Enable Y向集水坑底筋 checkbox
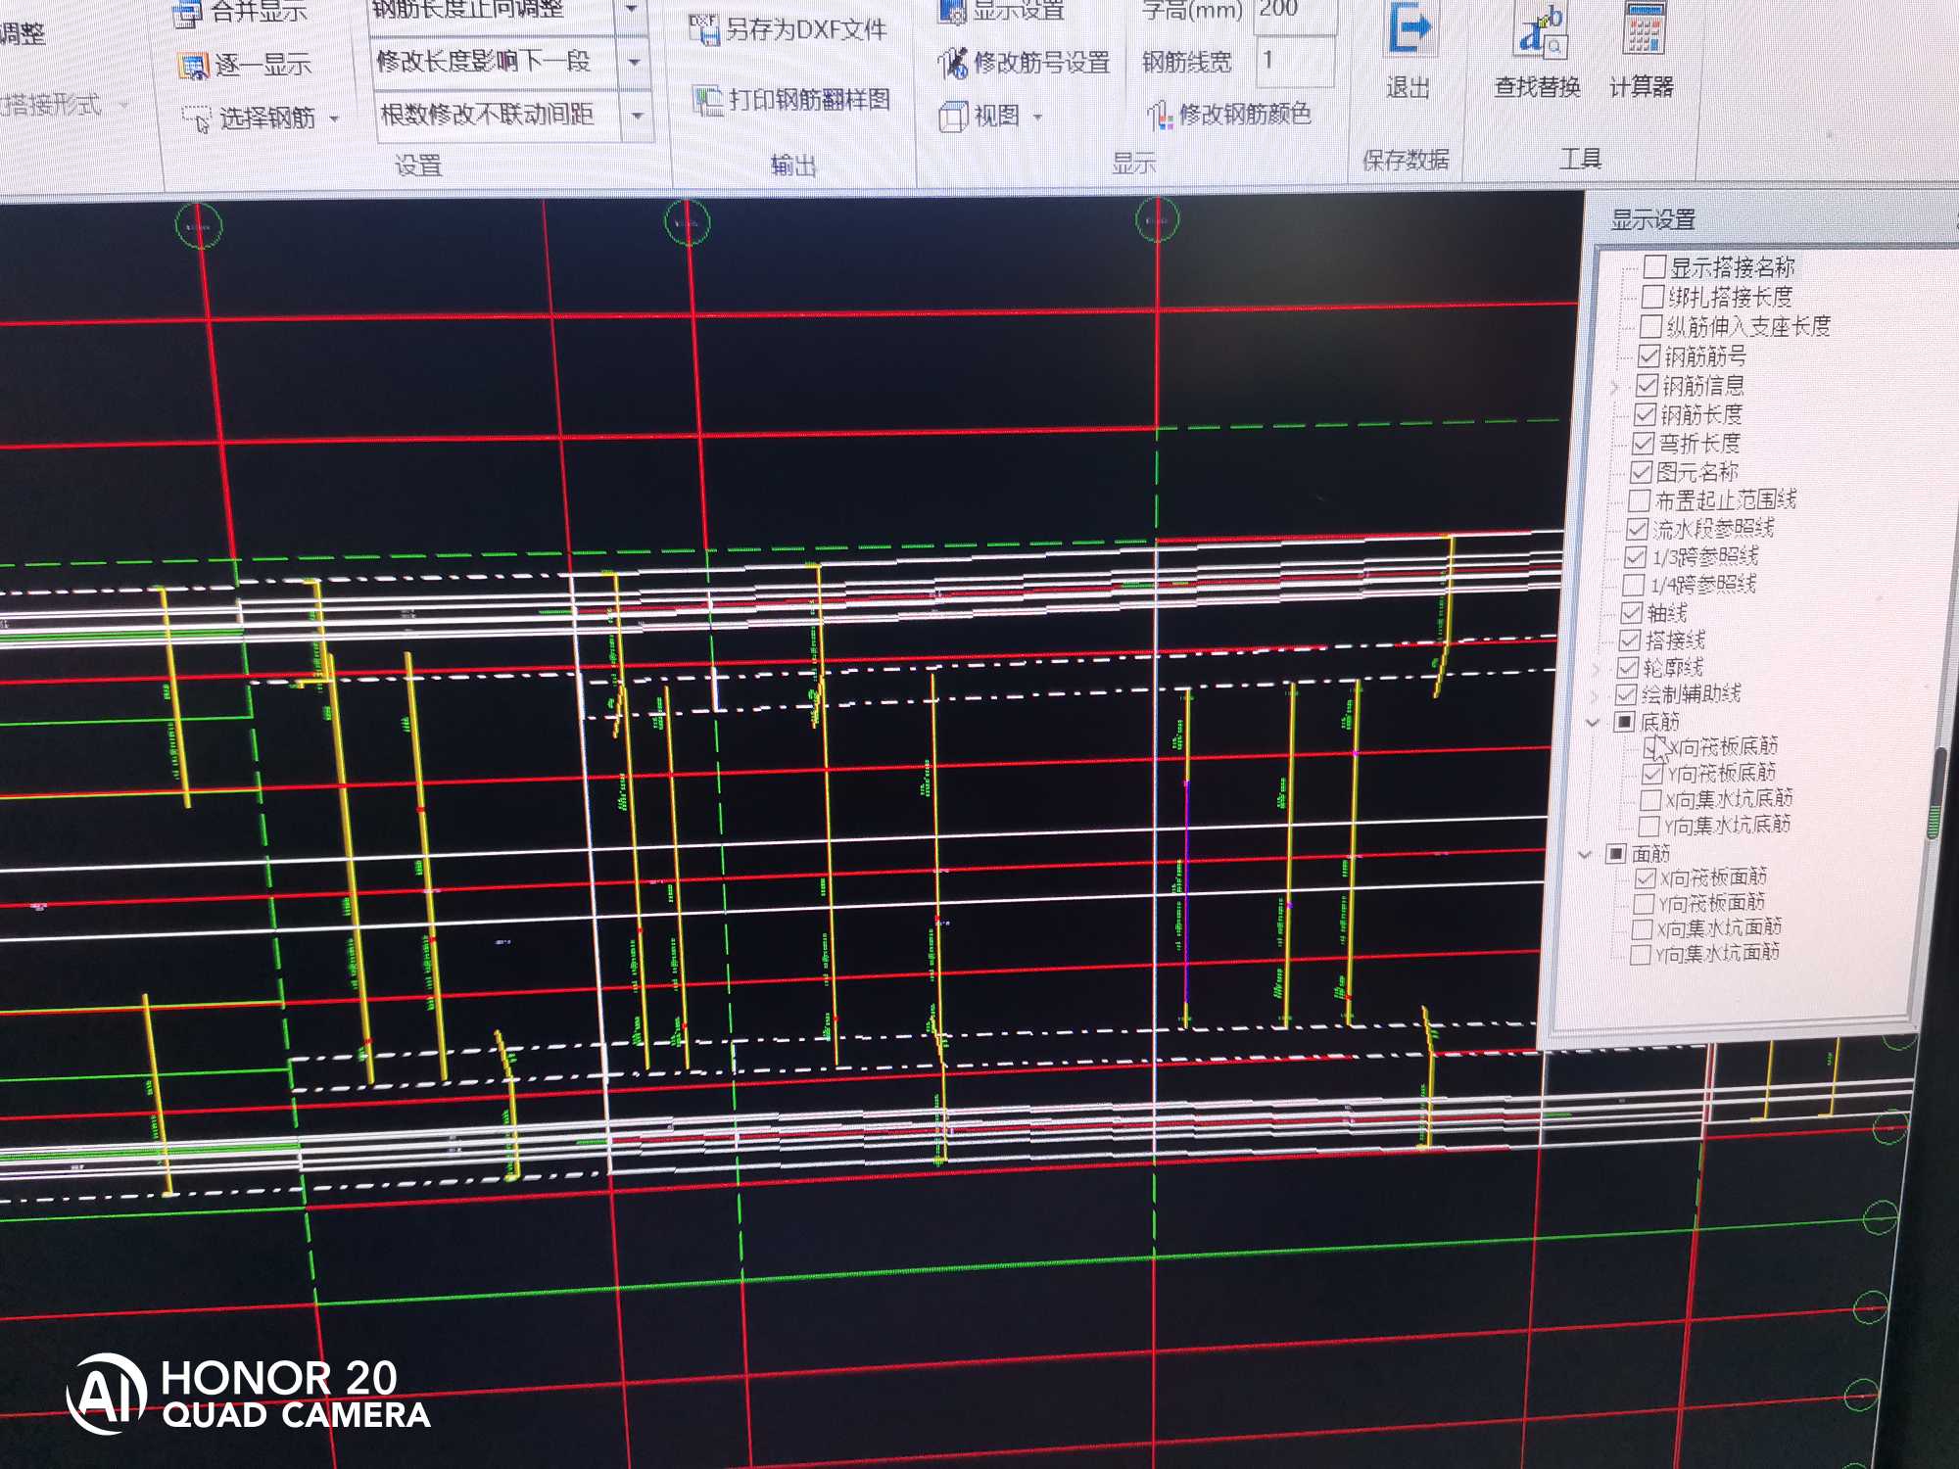Image resolution: width=1959 pixels, height=1469 pixels. click(x=1648, y=827)
